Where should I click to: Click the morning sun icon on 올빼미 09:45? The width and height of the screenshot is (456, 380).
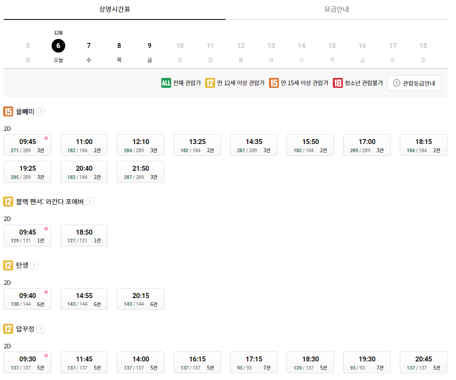click(x=46, y=138)
